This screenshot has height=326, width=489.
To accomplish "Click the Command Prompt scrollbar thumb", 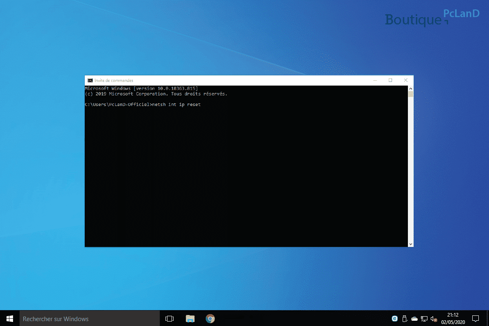I will tap(411, 94).
